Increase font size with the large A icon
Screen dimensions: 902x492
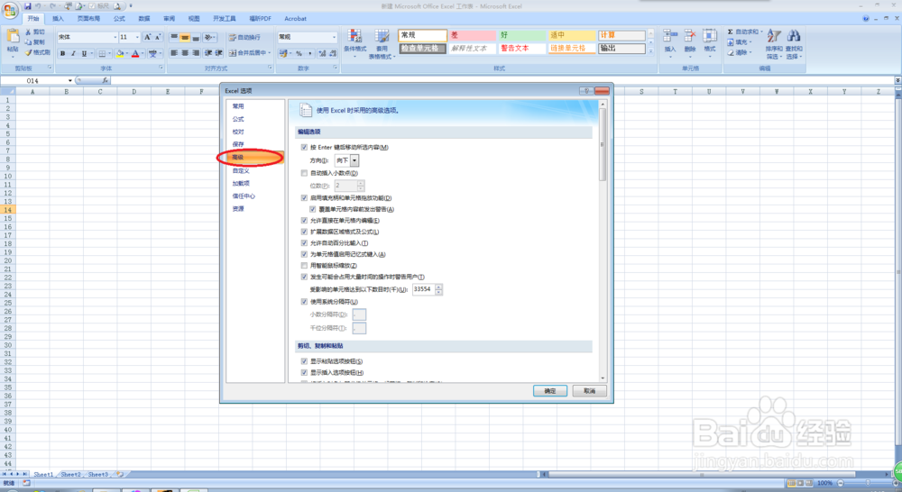[147, 37]
